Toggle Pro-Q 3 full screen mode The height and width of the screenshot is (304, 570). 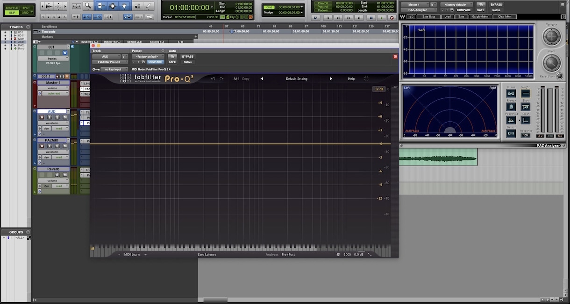pyautogui.click(x=366, y=79)
